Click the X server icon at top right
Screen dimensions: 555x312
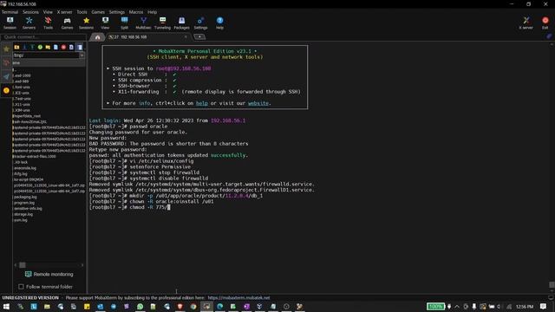[526, 23]
